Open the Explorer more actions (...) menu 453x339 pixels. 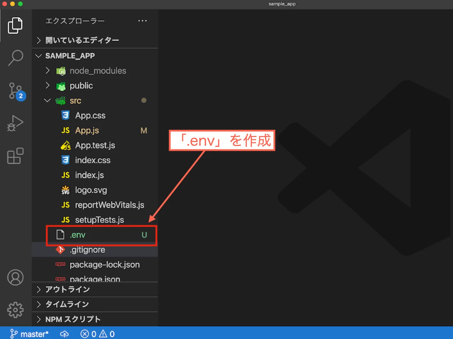point(142,21)
